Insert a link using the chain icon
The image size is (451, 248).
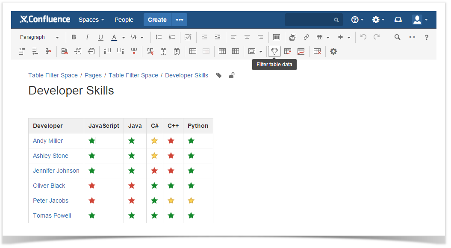pyautogui.click(x=306, y=37)
